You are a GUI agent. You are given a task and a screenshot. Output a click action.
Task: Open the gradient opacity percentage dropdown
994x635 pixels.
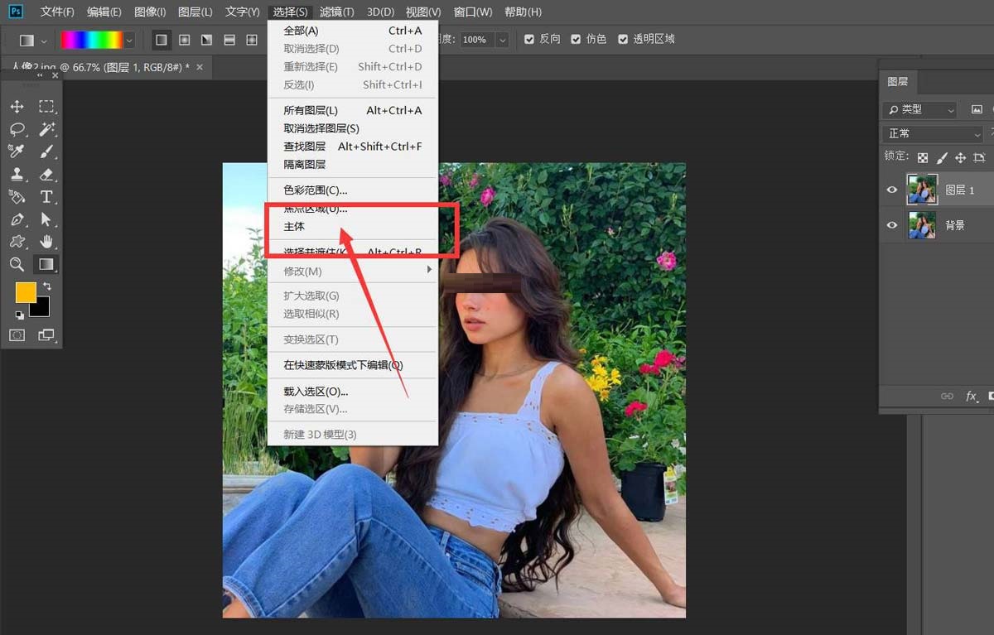coord(502,38)
